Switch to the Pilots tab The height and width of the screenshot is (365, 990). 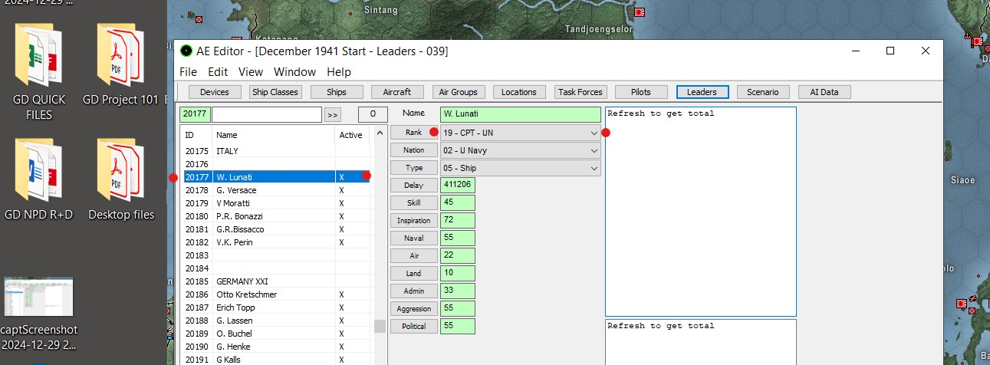pyautogui.click(x=641, y=92)
